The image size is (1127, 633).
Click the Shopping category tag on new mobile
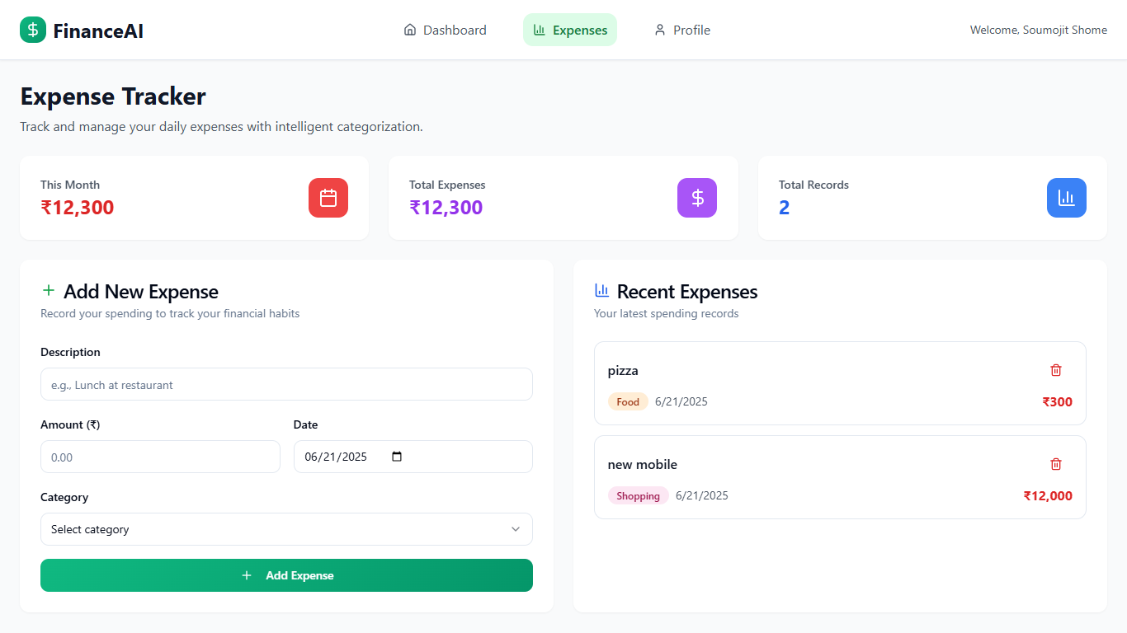tap(639, 495)
